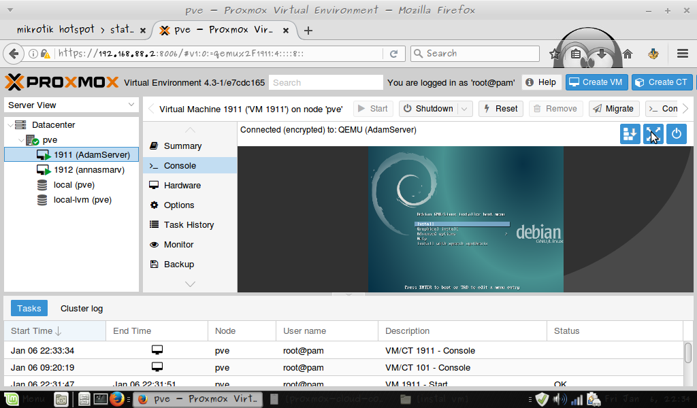Click Firefox back button
The image size is (697, 408).
click(14, 54)
